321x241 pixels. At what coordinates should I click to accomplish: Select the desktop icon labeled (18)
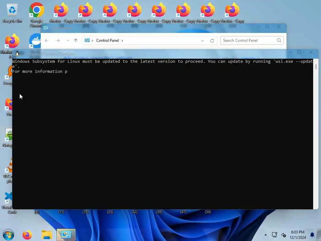(86, 212)
